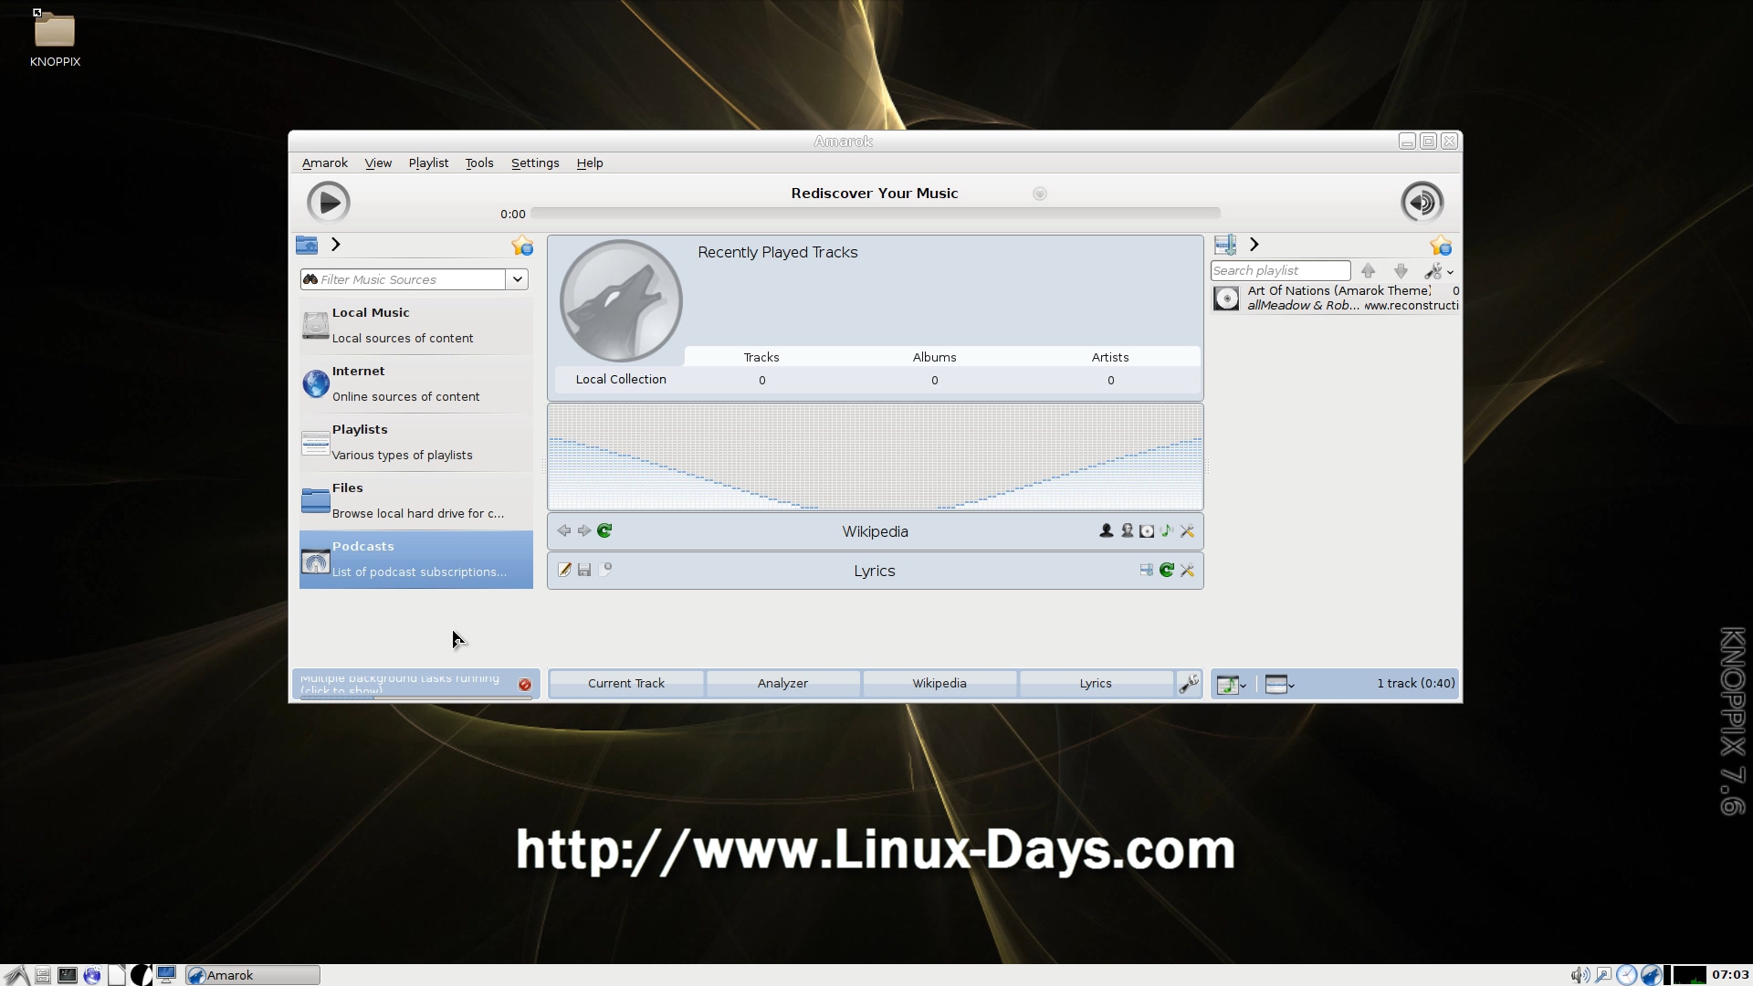This screenshot has width=1753, height=986.
Task: Show album page in Wikipedia applet
Action: (x=1147, y=530)
